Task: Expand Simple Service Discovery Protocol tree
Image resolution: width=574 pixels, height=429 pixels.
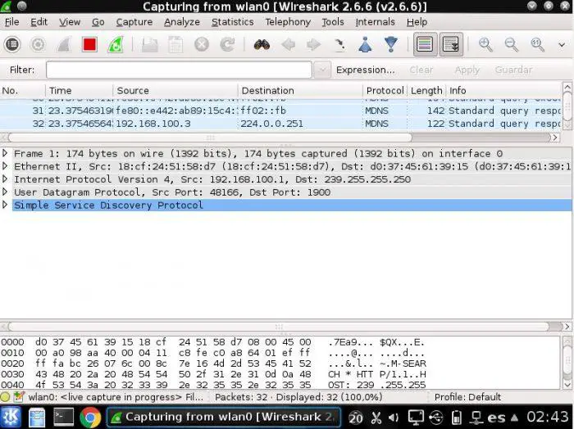Action: click(5, 205)
